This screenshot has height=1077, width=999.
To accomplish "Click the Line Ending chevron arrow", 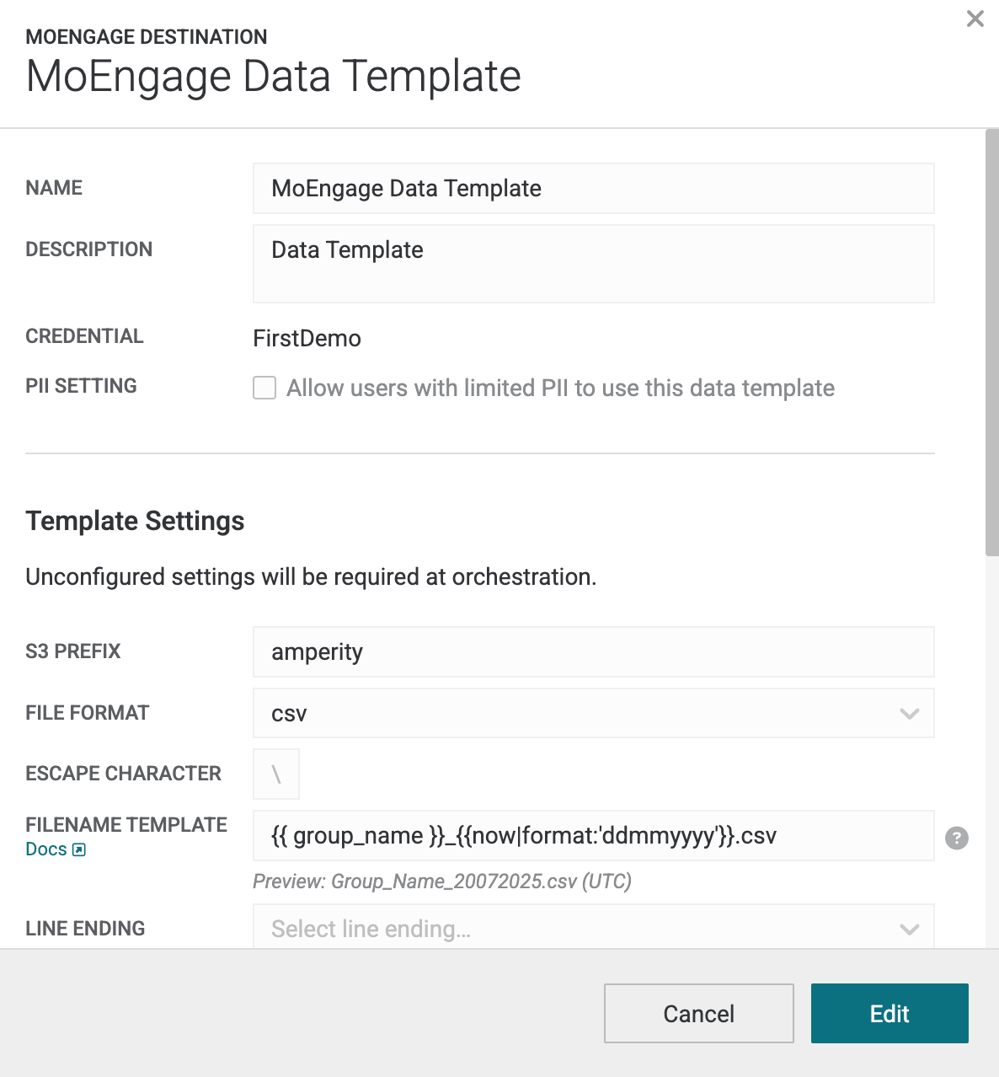I will pos(909,930).
